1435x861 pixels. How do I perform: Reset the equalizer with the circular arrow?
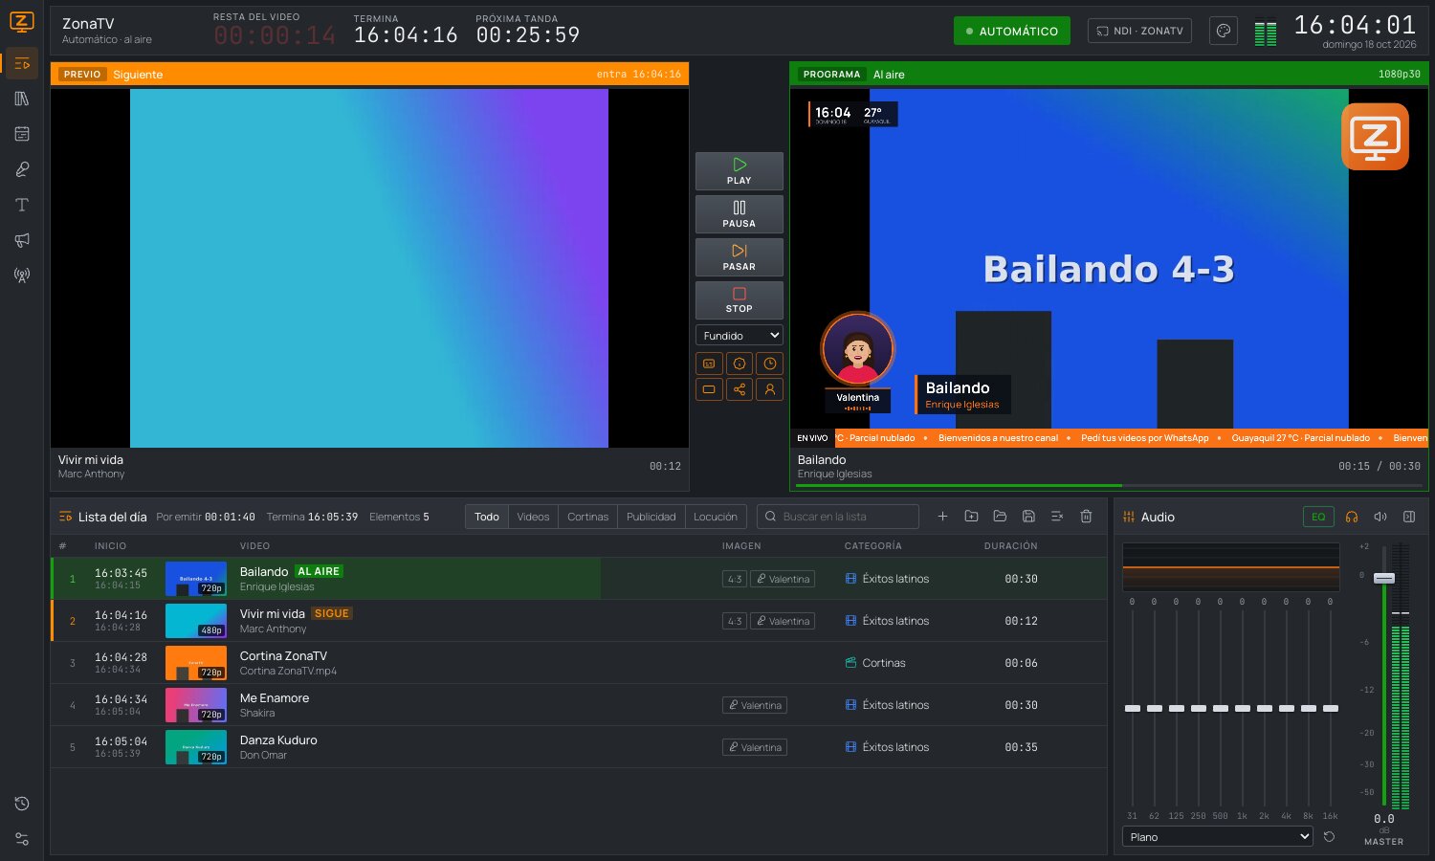pos(1329,837)
